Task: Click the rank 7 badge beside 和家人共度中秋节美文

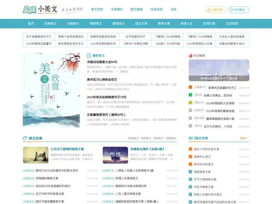Action: (190, 195)
